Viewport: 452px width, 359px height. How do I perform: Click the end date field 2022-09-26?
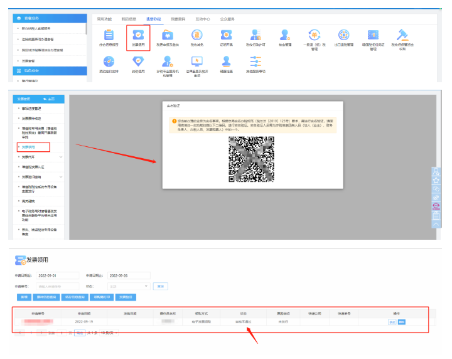pos(129,276)
